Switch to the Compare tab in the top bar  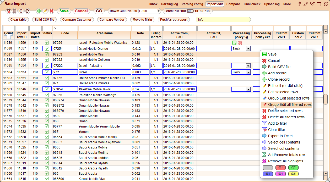(233, 4)
